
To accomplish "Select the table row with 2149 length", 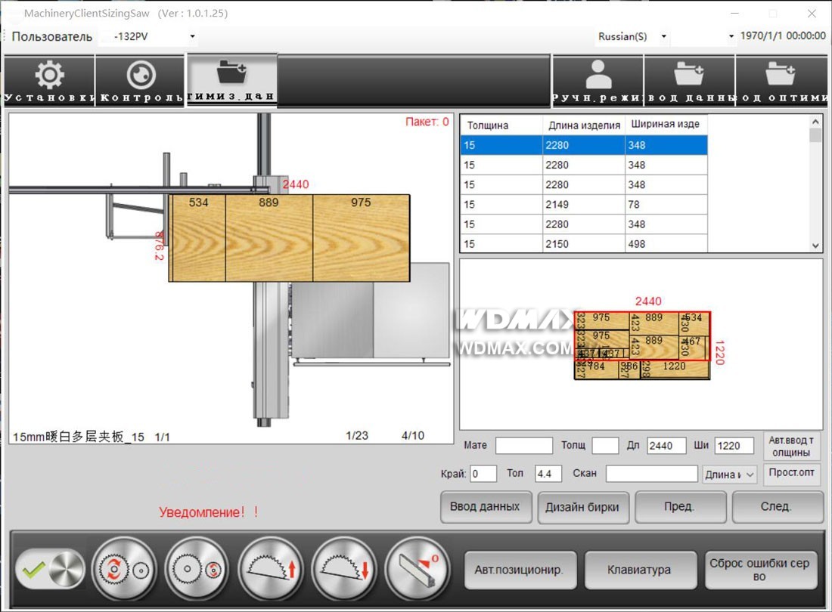I will click(x=584, y=205).
